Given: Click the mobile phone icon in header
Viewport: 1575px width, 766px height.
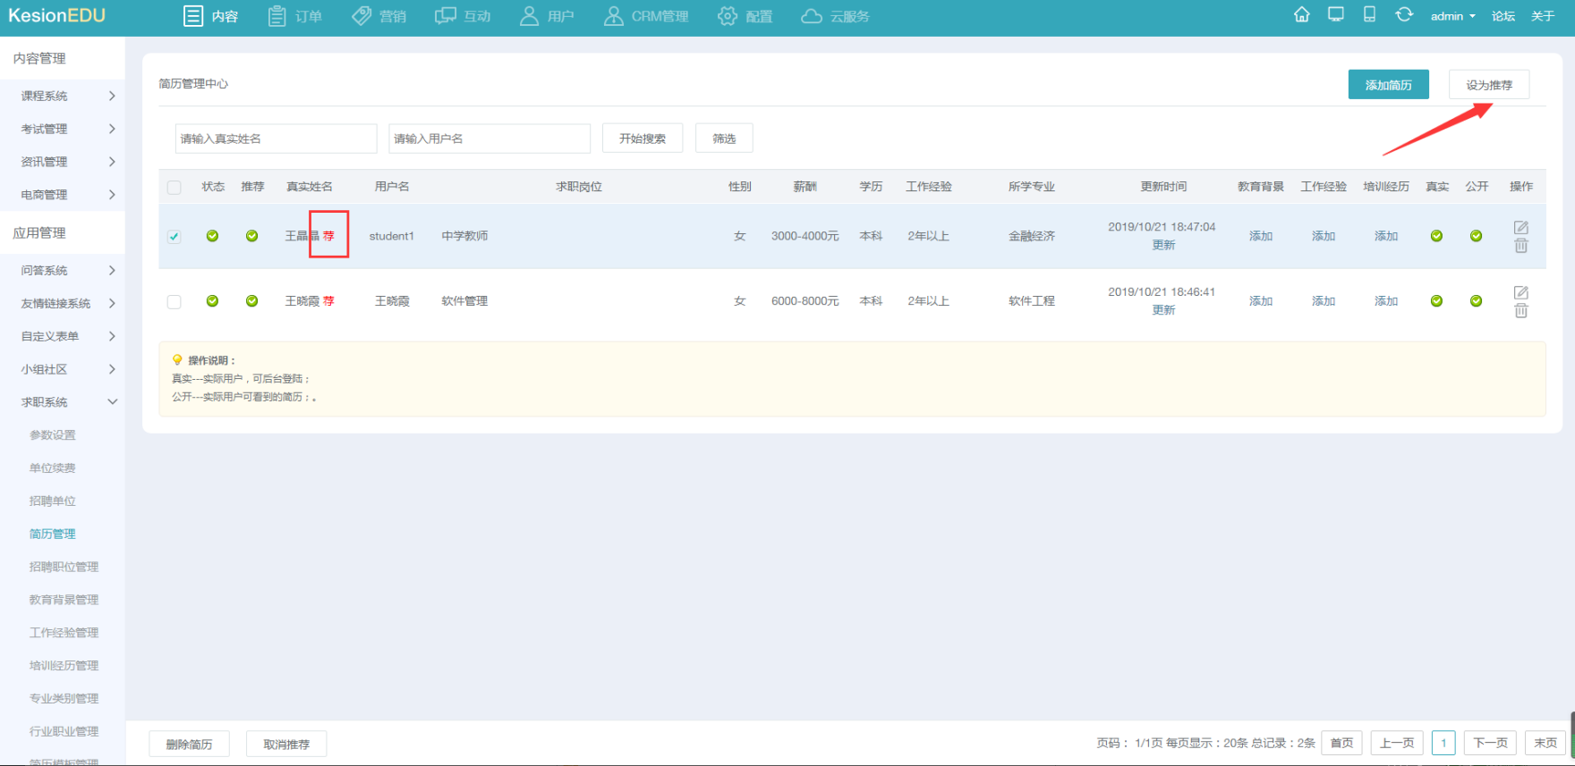Looking at the screenshot, I should (1369, 15).
